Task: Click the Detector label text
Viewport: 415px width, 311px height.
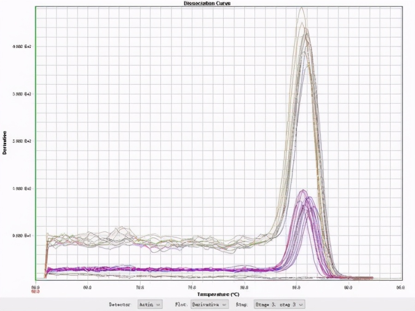Action: coord(119,305)
